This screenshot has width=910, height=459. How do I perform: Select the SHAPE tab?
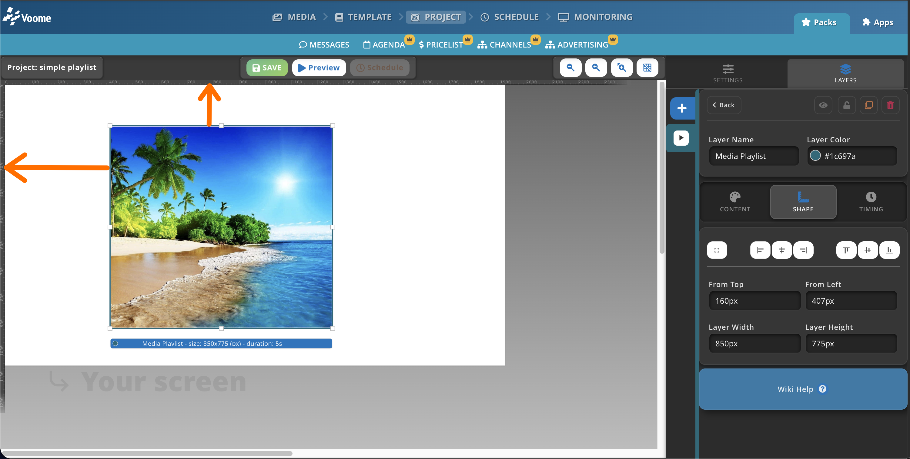tap(803, 202)
